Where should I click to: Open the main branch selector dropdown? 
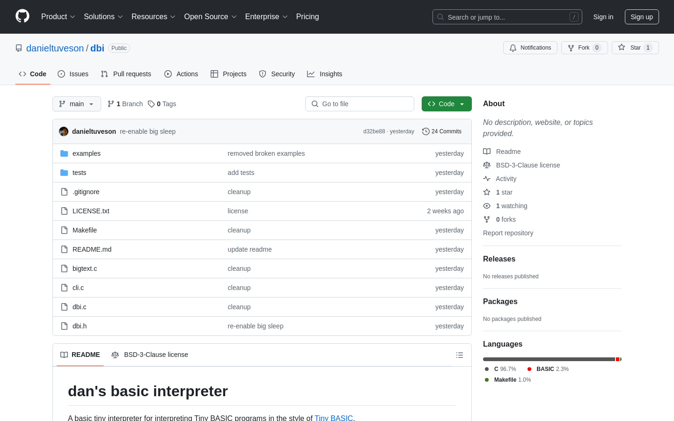point(77,104)
